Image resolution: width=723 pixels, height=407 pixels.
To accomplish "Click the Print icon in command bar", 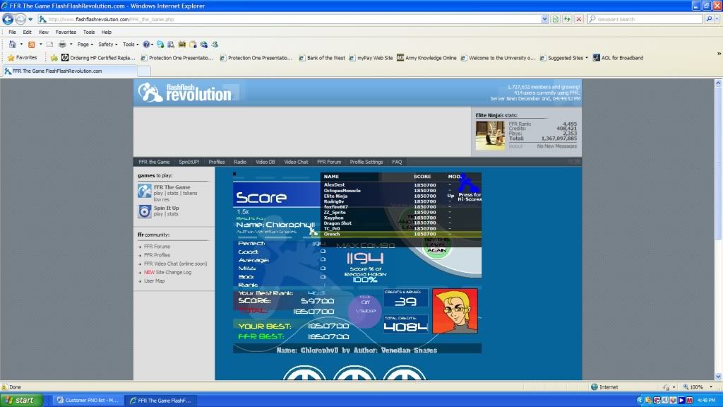I will tap(62, 44).
